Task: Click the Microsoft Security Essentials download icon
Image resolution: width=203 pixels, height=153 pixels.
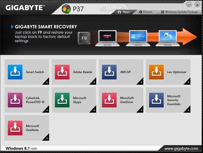Action: click(156, 100)
